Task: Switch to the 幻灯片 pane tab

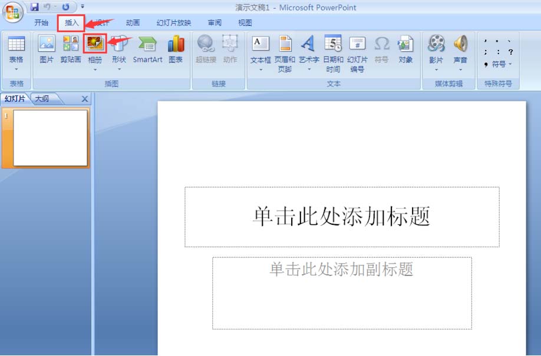Action: (x=15, y=99)
